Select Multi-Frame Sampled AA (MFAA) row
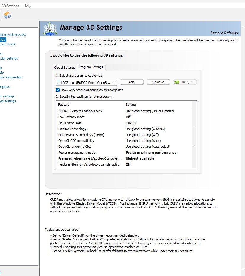 124,135
